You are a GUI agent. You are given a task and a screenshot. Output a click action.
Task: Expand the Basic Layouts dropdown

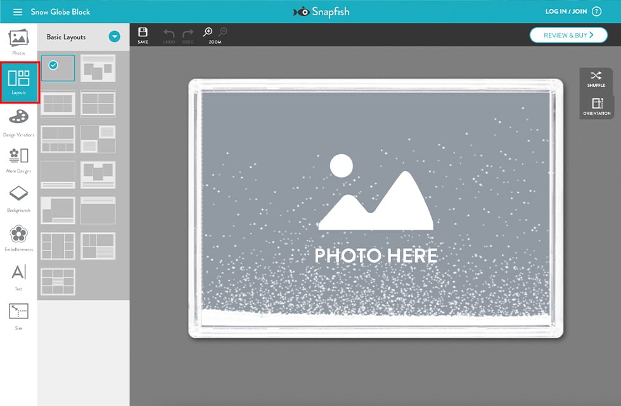(x=114, y=37)
